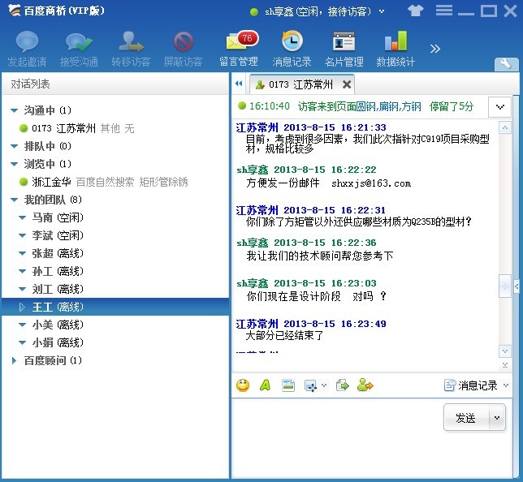
Task: Open the main menu hamburger icon
Action: click(x=444, y=10)
